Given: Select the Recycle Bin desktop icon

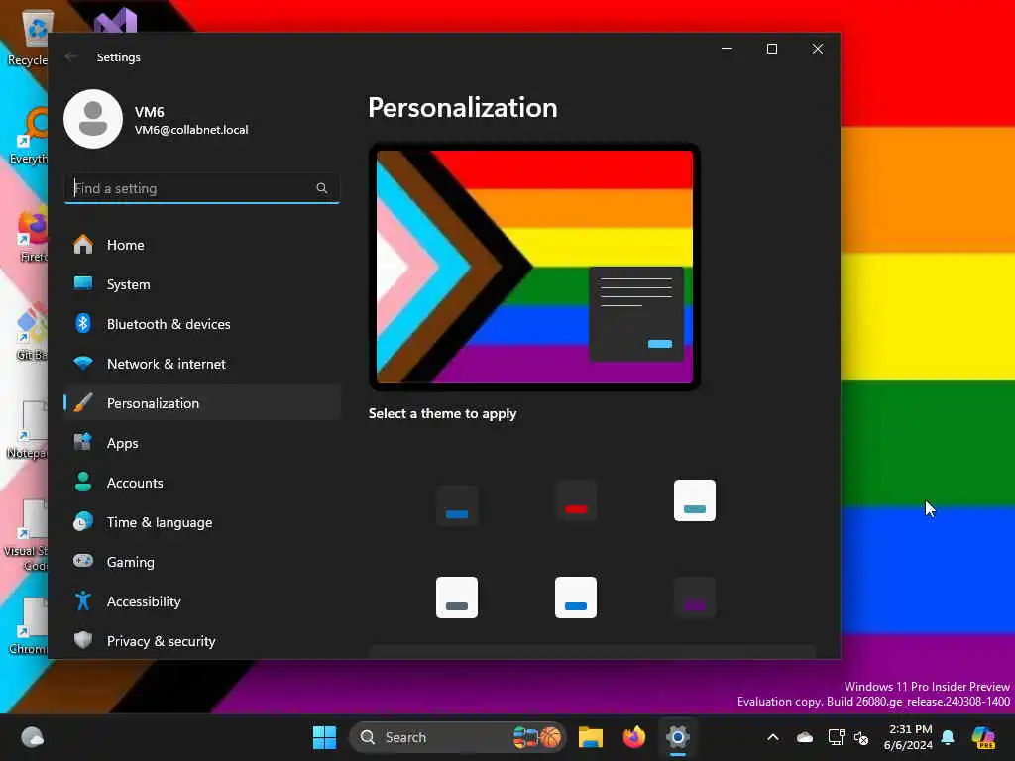Looking at the screenshot, I should click(x=27, y=38).
